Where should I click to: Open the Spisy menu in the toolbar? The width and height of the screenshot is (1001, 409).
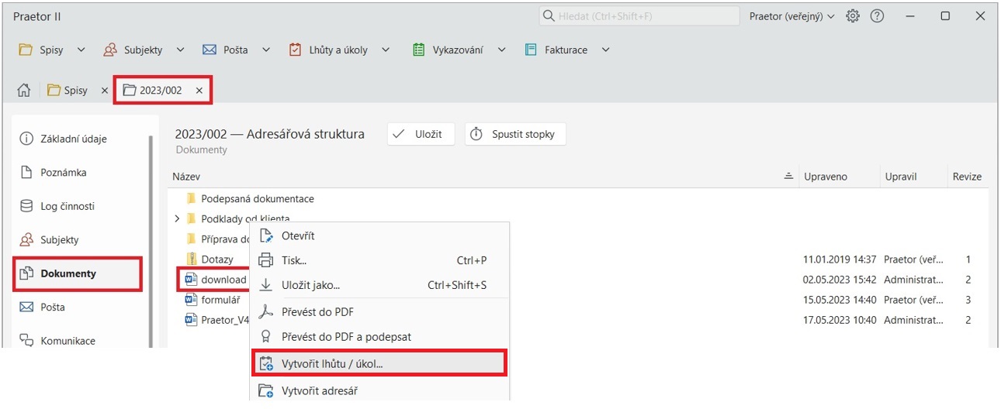pos(43,50)
